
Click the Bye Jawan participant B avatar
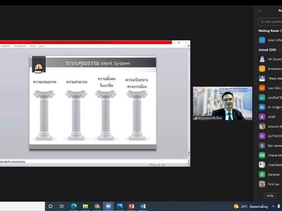pos(262,146)
